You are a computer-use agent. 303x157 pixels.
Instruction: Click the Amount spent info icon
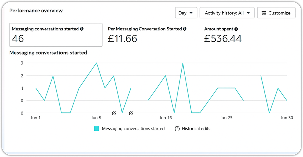[x=236, y=29]
